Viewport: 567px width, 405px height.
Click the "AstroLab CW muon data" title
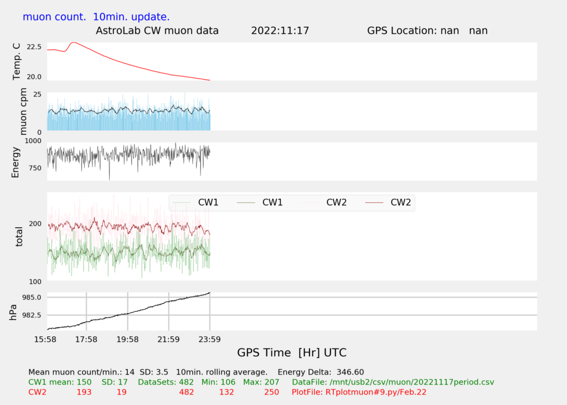coord(157,30)
